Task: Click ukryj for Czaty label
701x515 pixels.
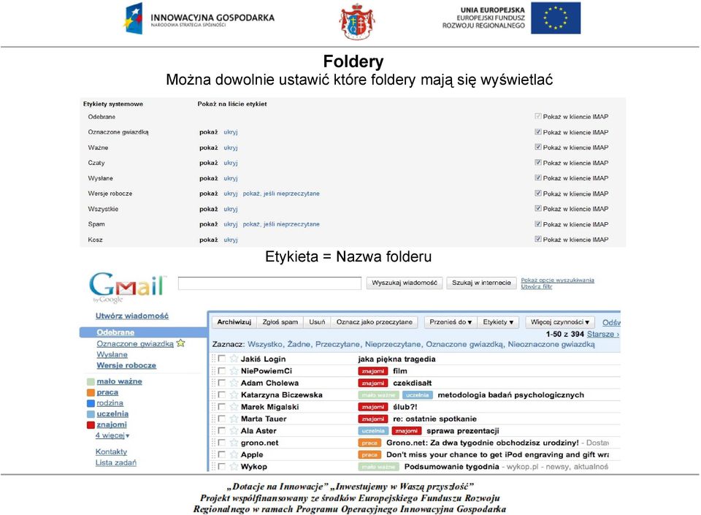Action: coord(231,163)
